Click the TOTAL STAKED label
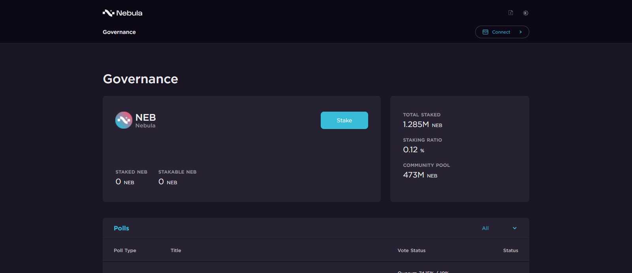The height and width of the screenshot is (273, 632). (x=422, y=115)
